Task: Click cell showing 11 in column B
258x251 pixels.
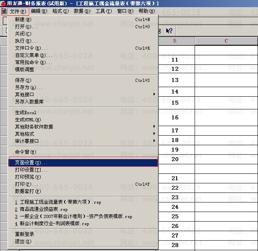Action: 176,60
